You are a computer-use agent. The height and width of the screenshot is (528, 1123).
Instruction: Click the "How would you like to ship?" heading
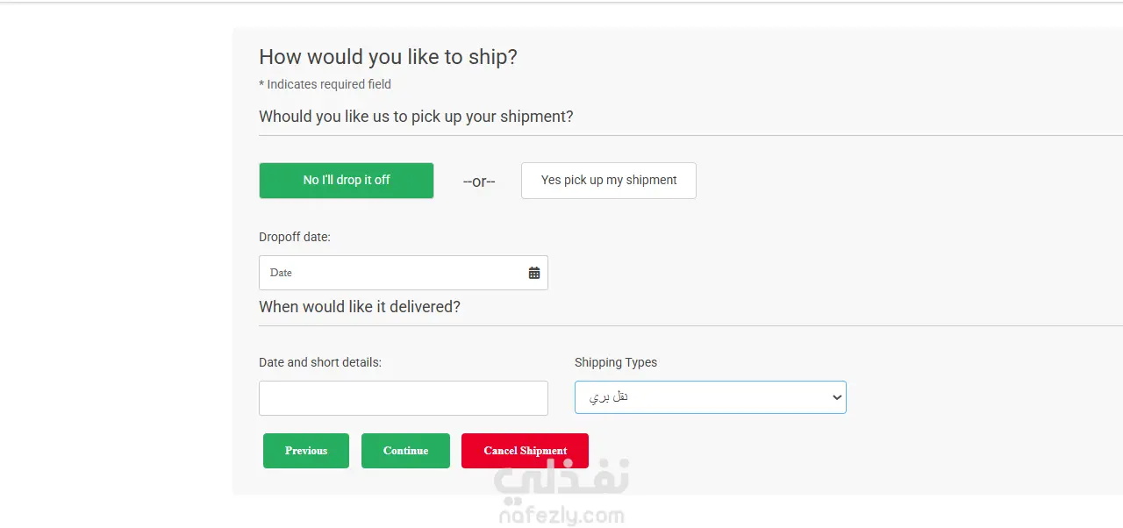coord(388,57)
